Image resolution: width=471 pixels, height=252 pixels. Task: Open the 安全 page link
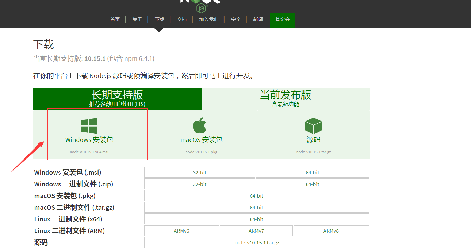[x=236, y=19]
